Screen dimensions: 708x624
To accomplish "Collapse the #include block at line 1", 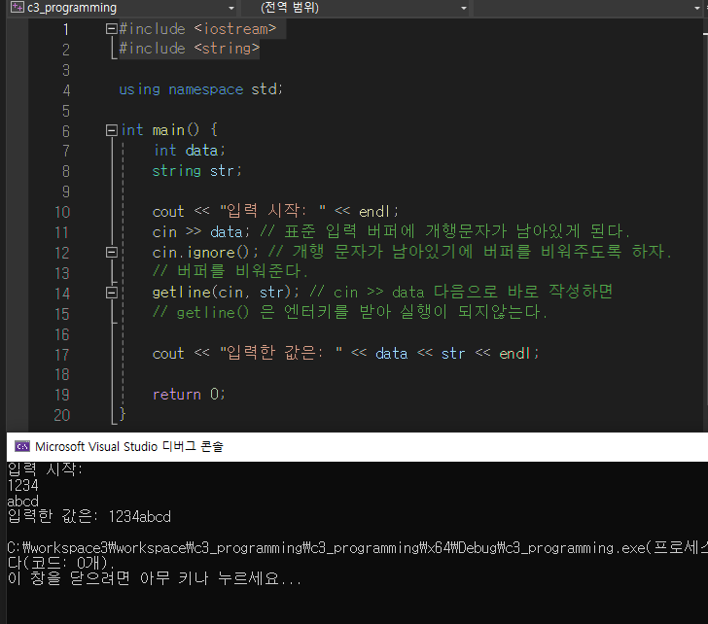I will [x=111, y=29].
